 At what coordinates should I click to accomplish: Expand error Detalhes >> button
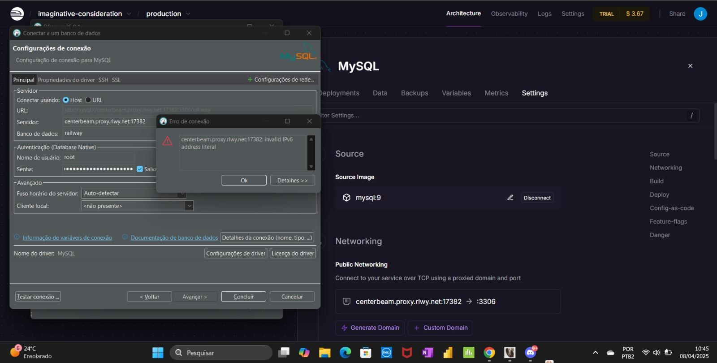click(x=293, y=180)
